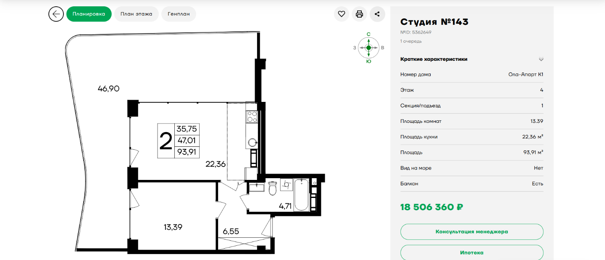Viewport: 605px width, 260px height.
Task: Request Консультация менеджера
Action: (472, 231)
